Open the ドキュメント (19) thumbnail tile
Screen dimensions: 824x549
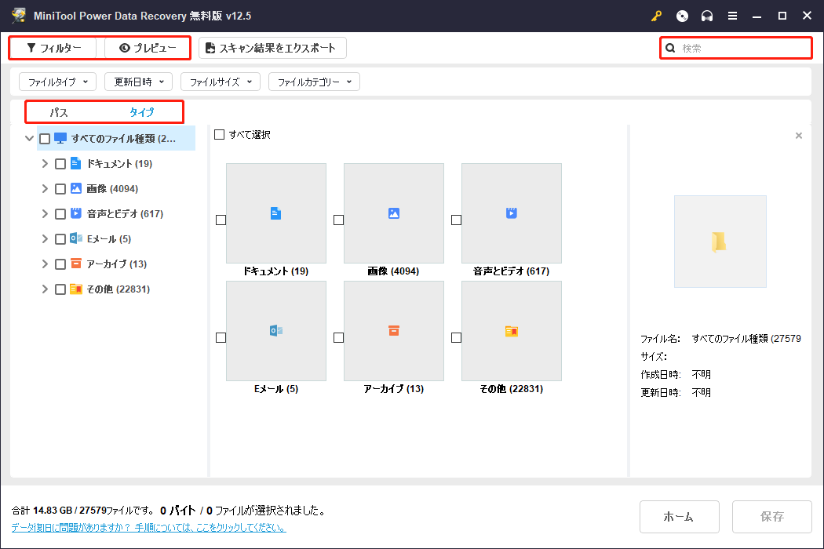[x=276, y=213]
